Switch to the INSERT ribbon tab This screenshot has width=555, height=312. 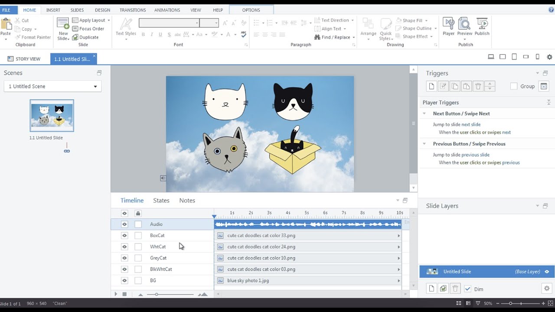tap(53, 10)
